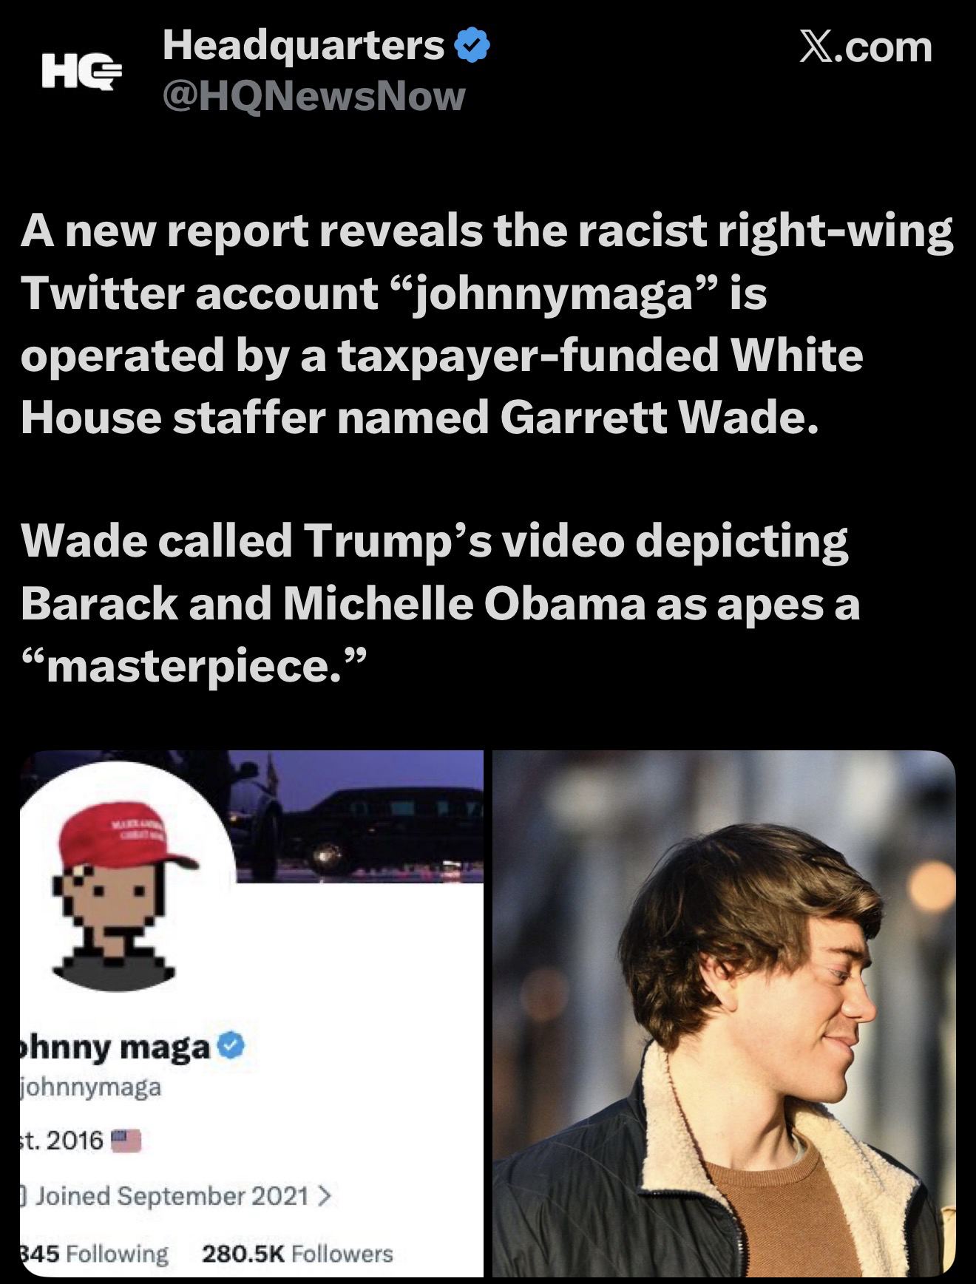976x1284 pixels.
Task: Open the 345 Following list
Action: pyautogui.click(x=95, y=1254)
